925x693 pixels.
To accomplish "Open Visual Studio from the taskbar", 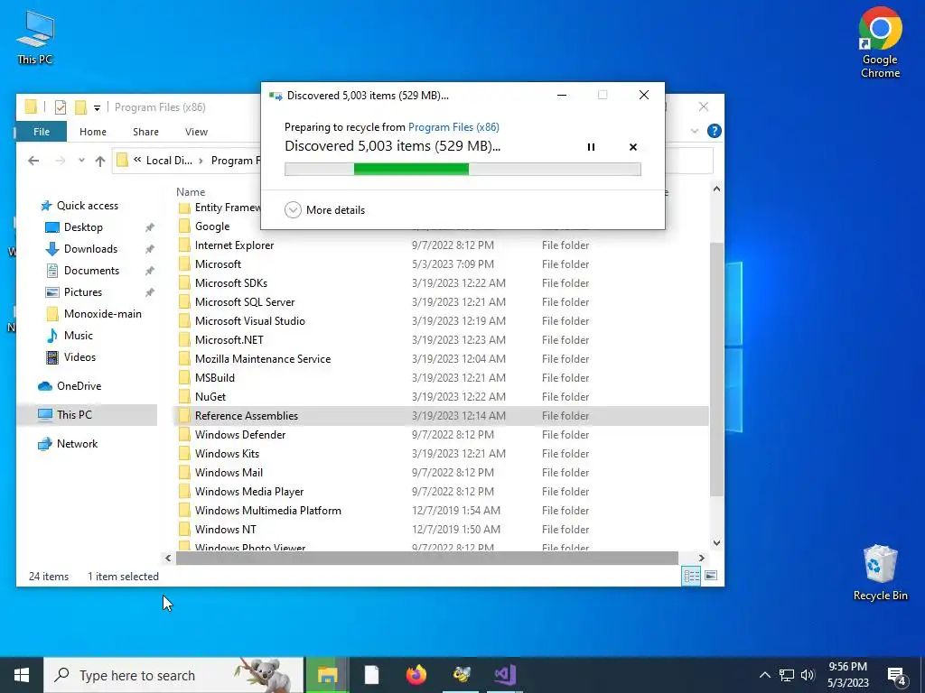I will point(505,675).
